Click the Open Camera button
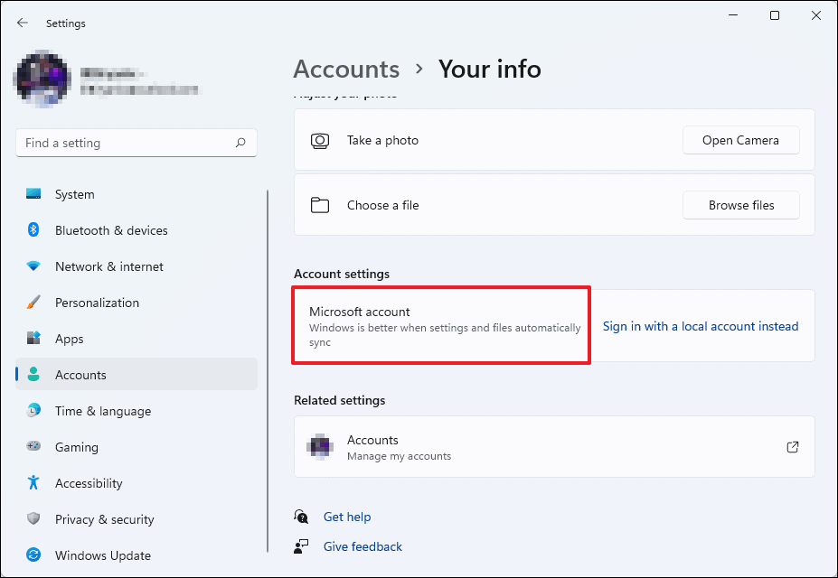Screen dimensions: 838x578 pos(740,140)
